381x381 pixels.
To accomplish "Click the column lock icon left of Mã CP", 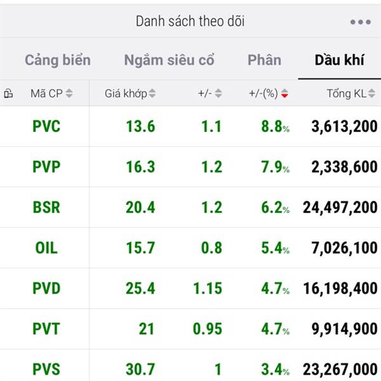I will tap(8, 94).
